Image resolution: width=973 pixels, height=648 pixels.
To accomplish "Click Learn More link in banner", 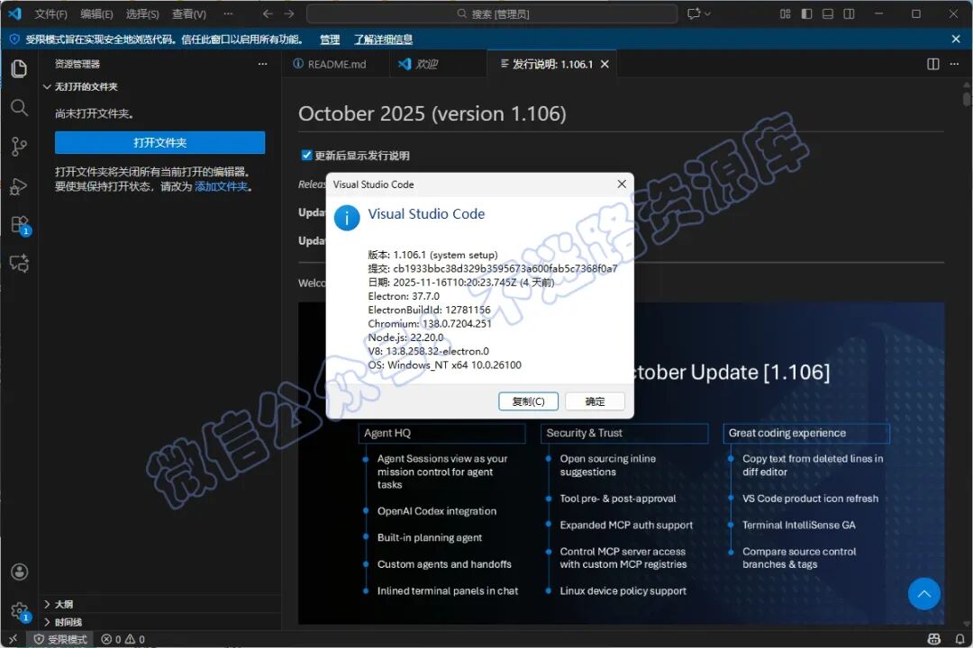I will [x=383, y=40].
